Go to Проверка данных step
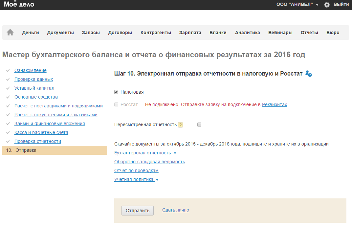Screen dimensions: 352x226 point(33,79)
